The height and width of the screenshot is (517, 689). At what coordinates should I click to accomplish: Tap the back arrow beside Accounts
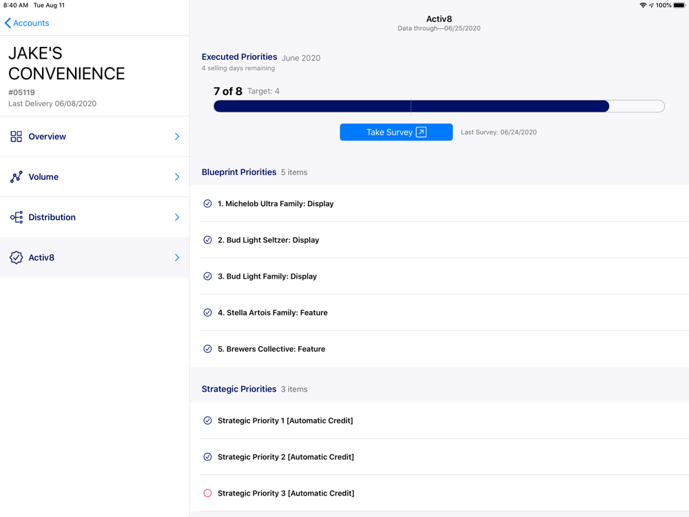8,23
